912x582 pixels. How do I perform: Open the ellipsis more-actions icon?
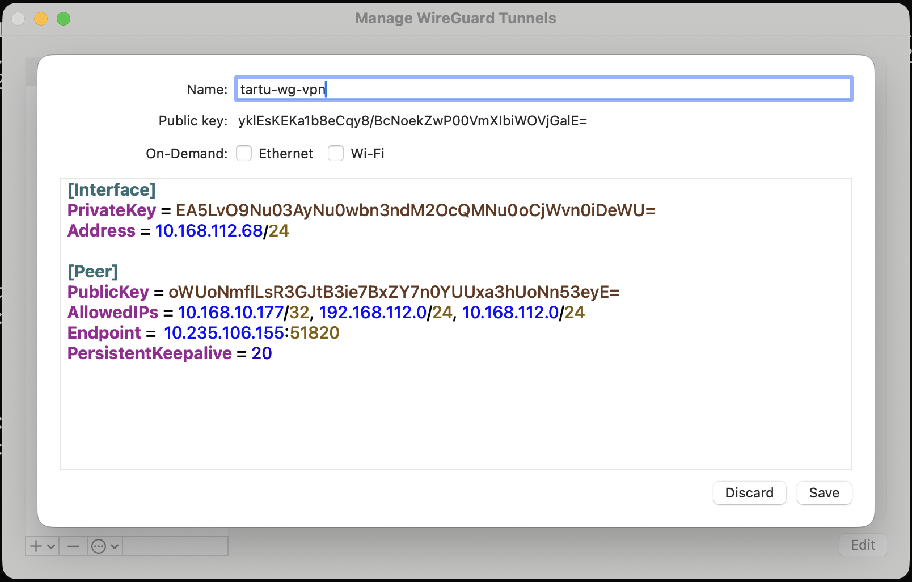[99, 546]
